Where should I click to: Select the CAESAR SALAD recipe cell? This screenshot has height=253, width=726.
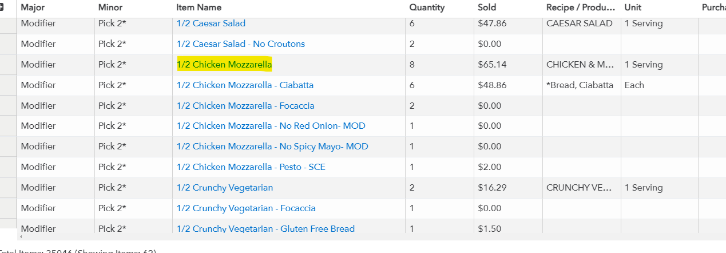tap(579, 23)
